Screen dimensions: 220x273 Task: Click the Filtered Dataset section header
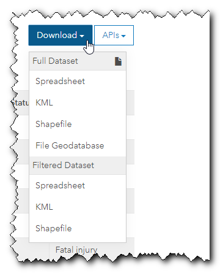(78, 165)
